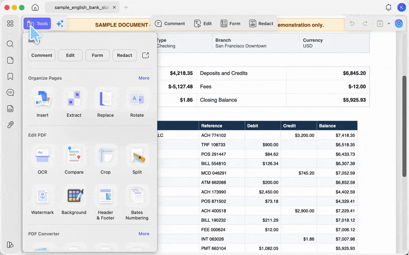409x255 pixels.
Task: Click 'San Francisco Downtown' branch text
Action: coord(241,46)
